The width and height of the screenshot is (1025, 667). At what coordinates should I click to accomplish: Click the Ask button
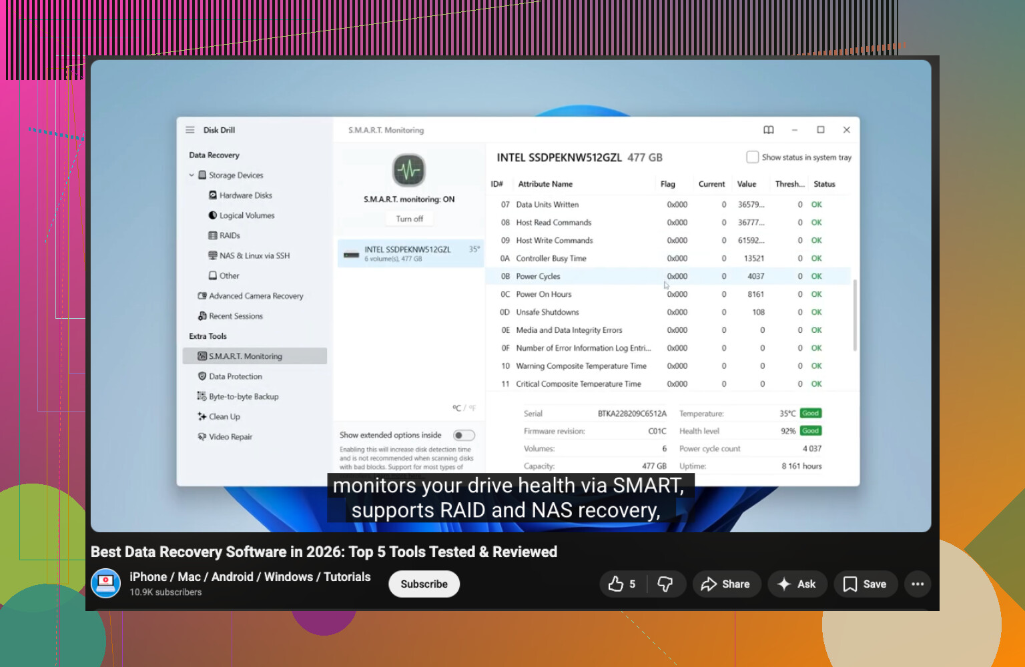(797, 584)
